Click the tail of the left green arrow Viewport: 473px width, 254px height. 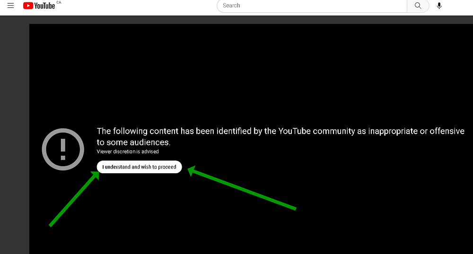pos(51,225)
